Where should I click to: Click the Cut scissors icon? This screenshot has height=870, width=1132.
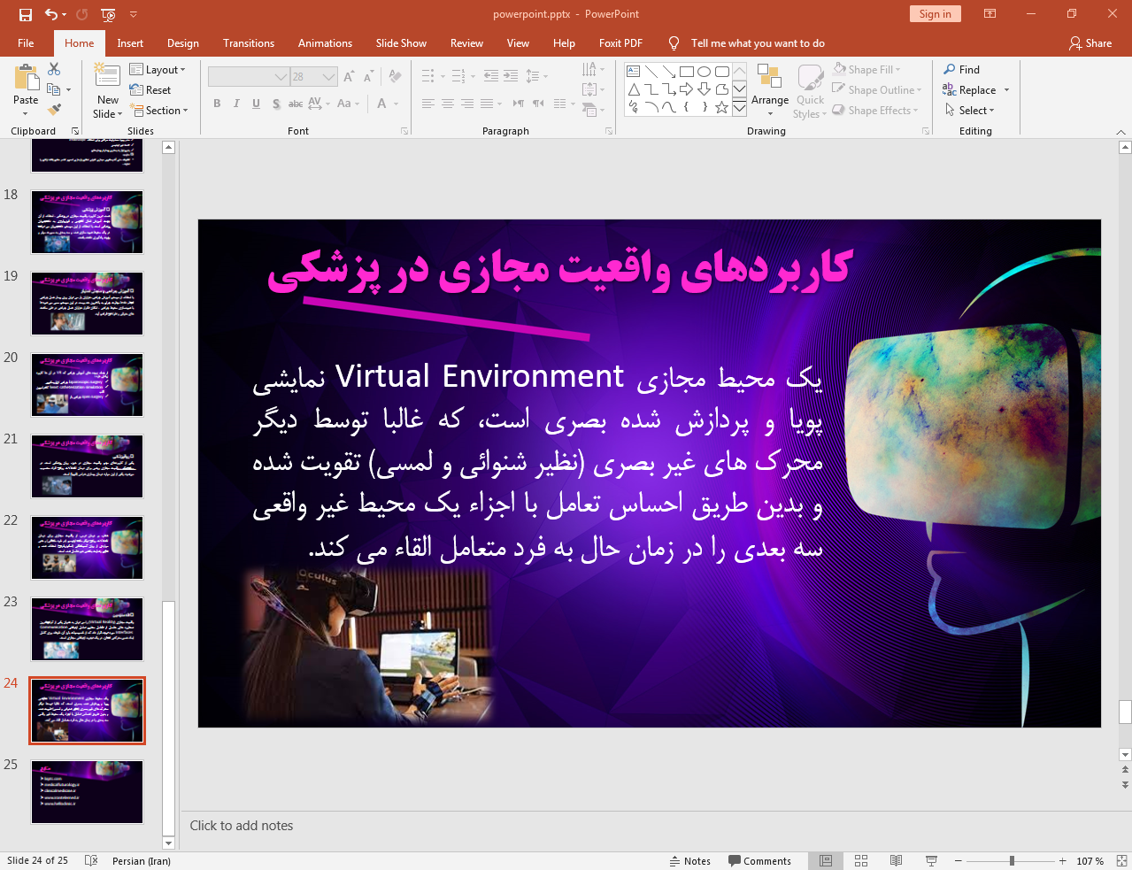pyautogui.click(x=54, y=69)
